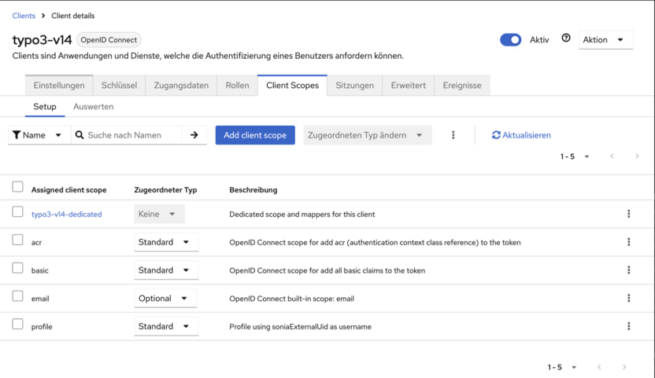Go to next page in bottom pagination
Image resolution: width=655 pixels, height=378 pixels.
point(624,367)
